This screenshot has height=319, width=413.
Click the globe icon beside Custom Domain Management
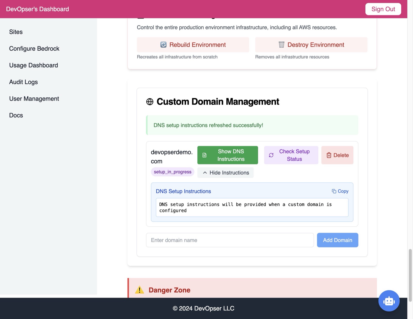(x=150, y=102)
